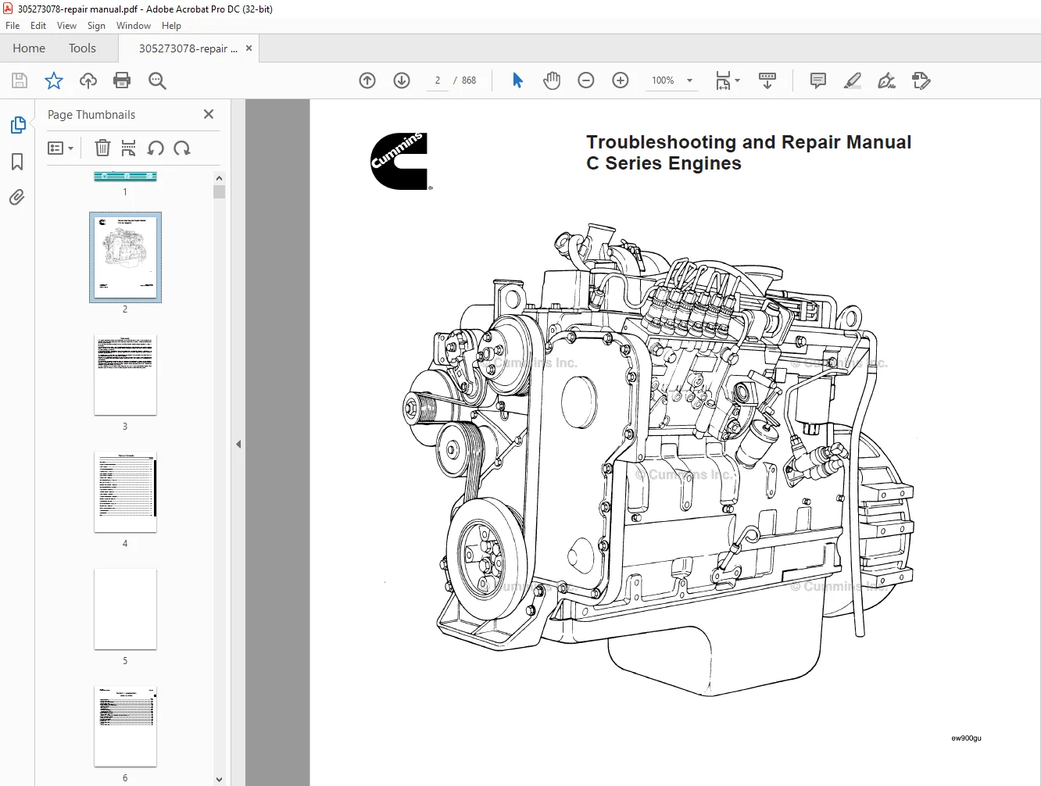Bookmark this file with the star icon
The height and width of the screenshot is (786, 1041).
[x=54, y=80]
